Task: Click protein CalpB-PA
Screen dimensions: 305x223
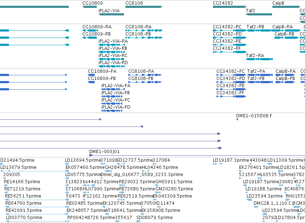Action: [285, 75]
